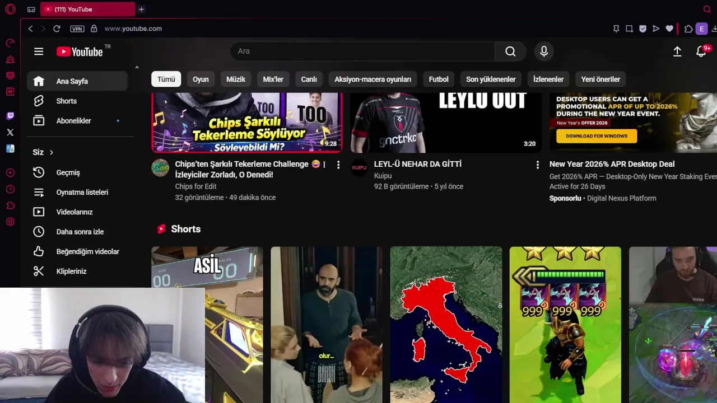Viewport: 717px width, 403px height.
Task: Start voice search with the microphone
Action: (x=544, y=51)
